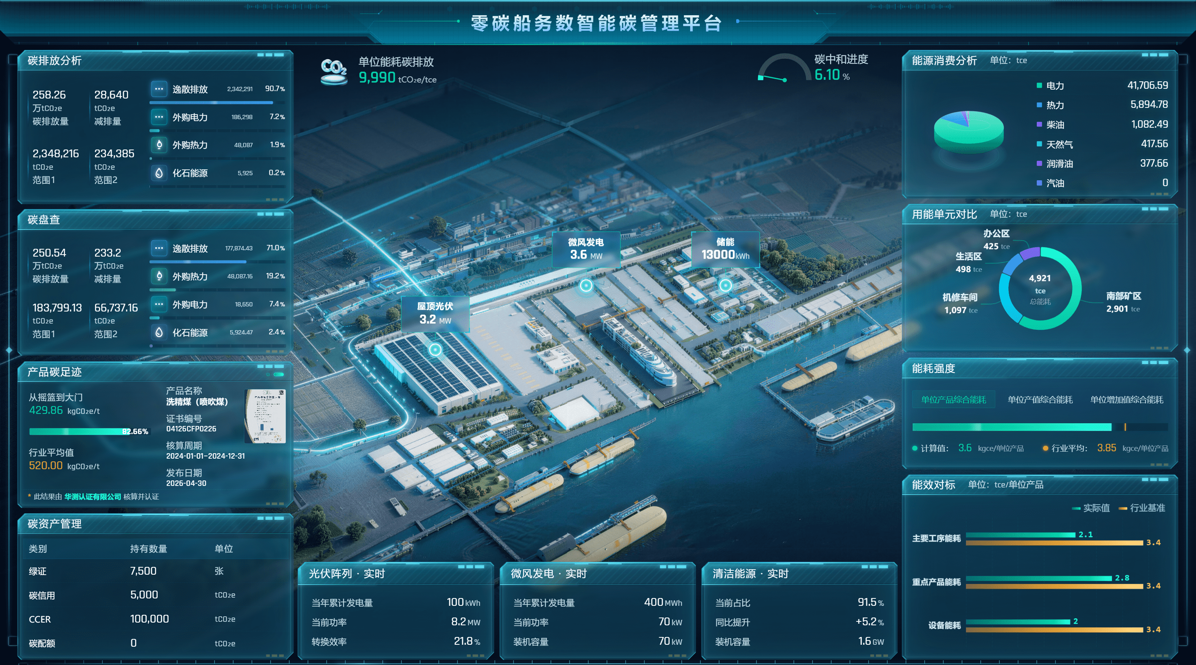Image resolution: width=1196 pixels, height=665 pixels.
Task: Open the 微风发电 3.6 MW map label
Action: pyautogui.click(x=586, y=249)
